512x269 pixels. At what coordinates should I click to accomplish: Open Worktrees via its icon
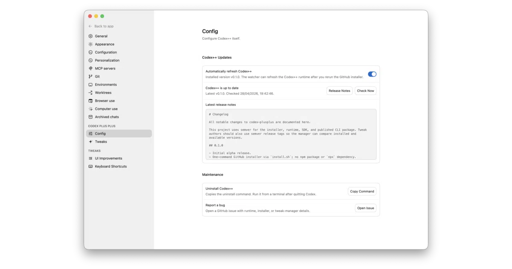pyautogui.click(x=90, y=93)
